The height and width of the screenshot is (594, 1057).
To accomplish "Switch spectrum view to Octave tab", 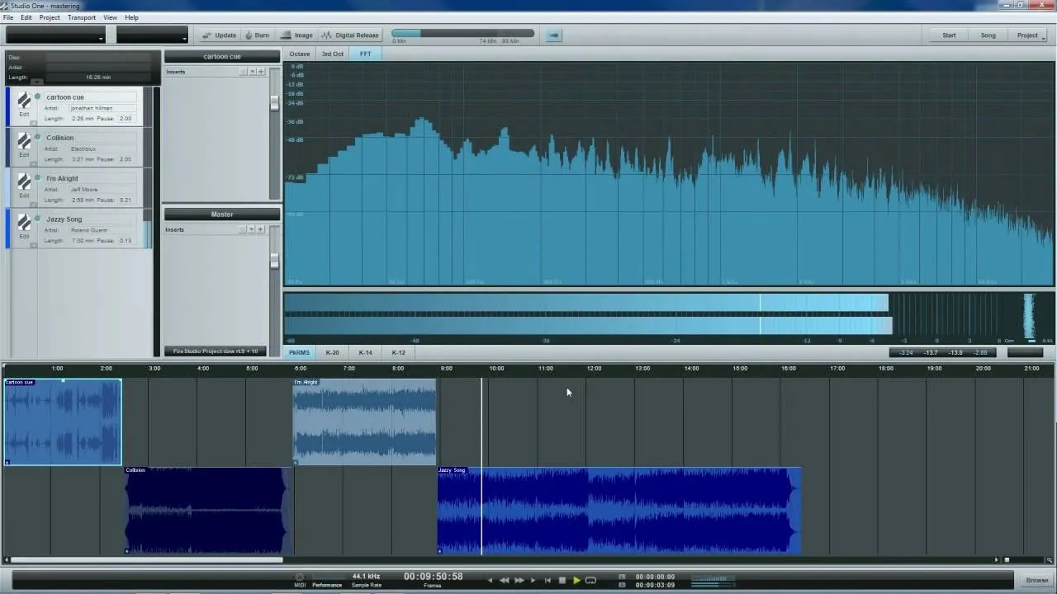I will pos(300,54).
